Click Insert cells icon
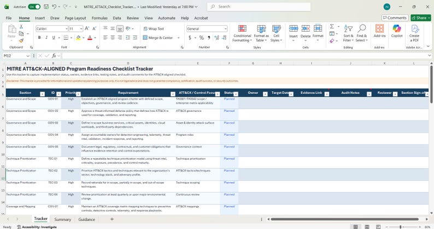 [x=294, y=28]
